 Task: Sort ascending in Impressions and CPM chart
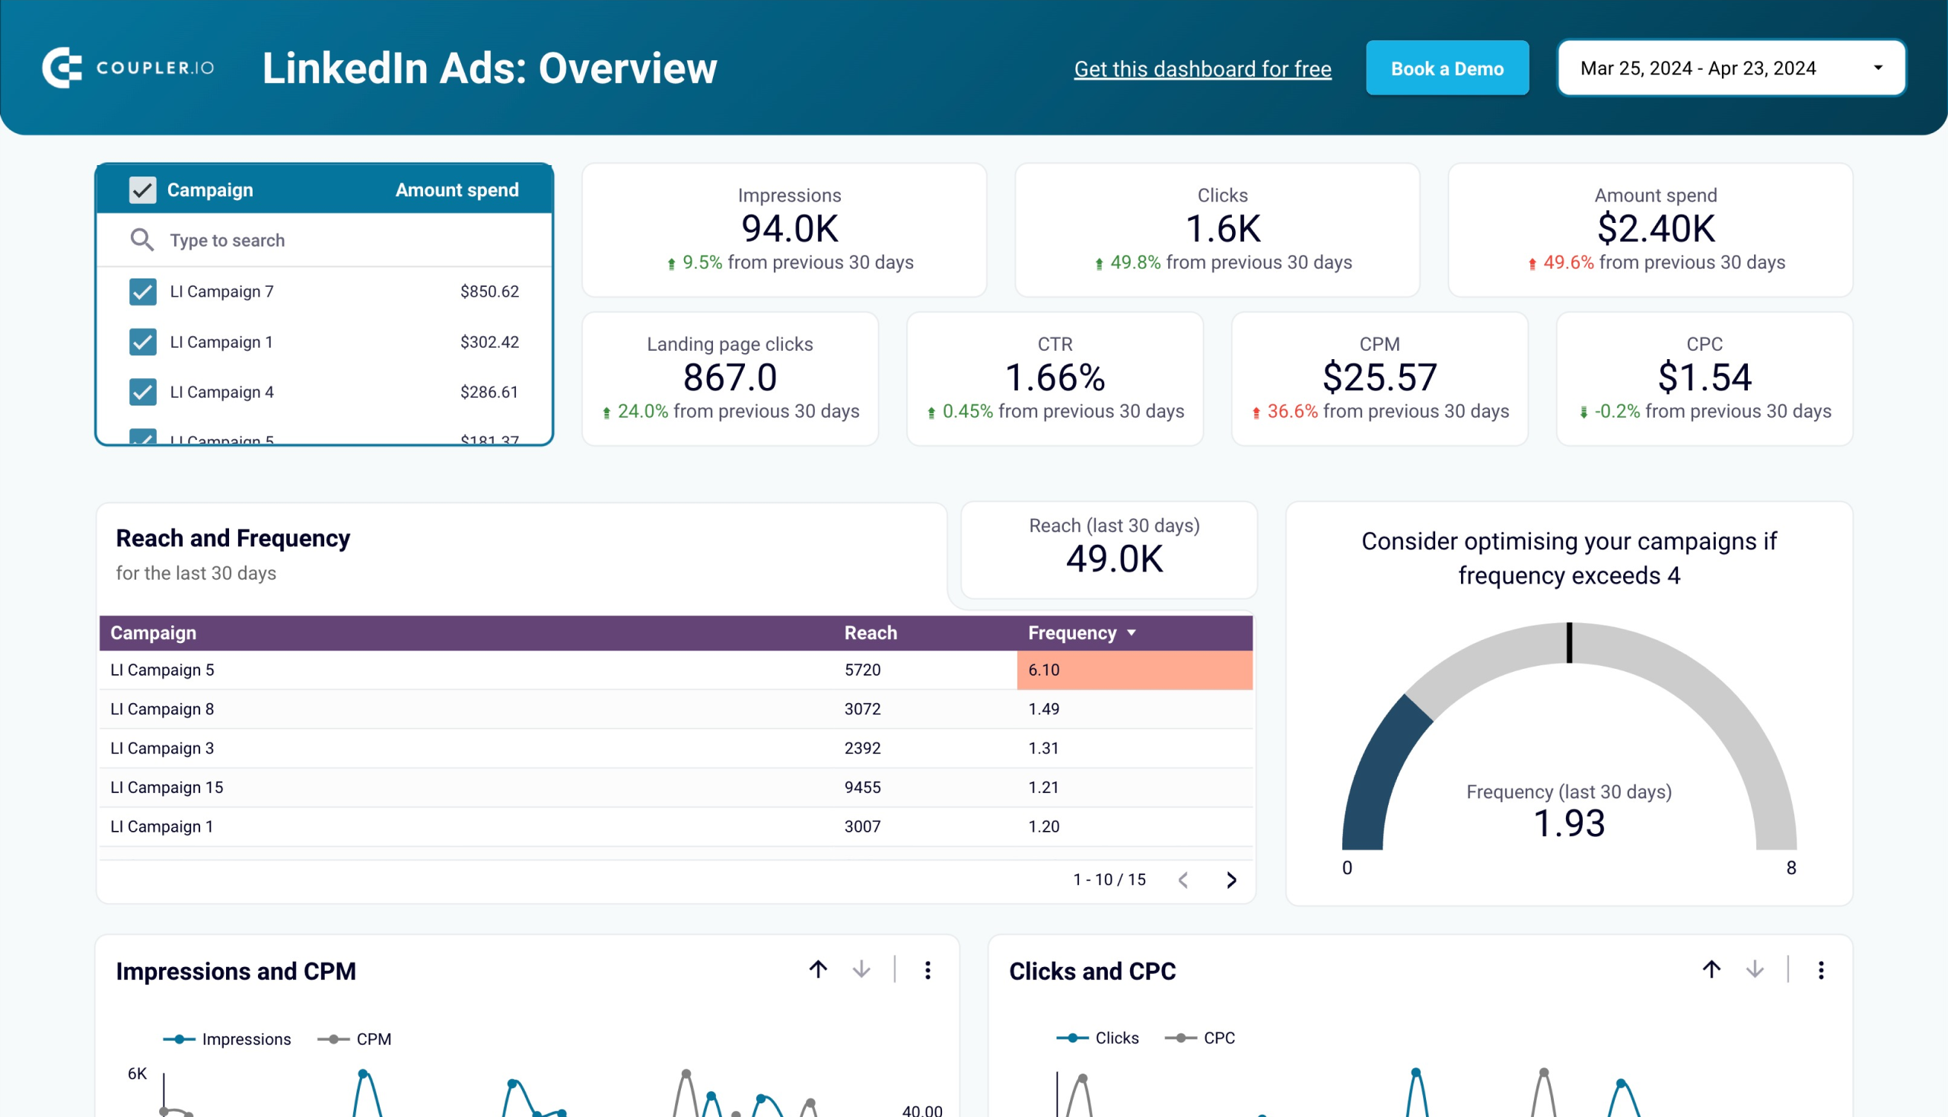click(x=818, y=969)
